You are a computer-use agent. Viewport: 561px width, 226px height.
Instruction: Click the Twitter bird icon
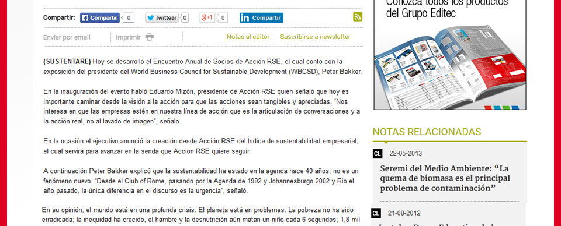point(150,18)
